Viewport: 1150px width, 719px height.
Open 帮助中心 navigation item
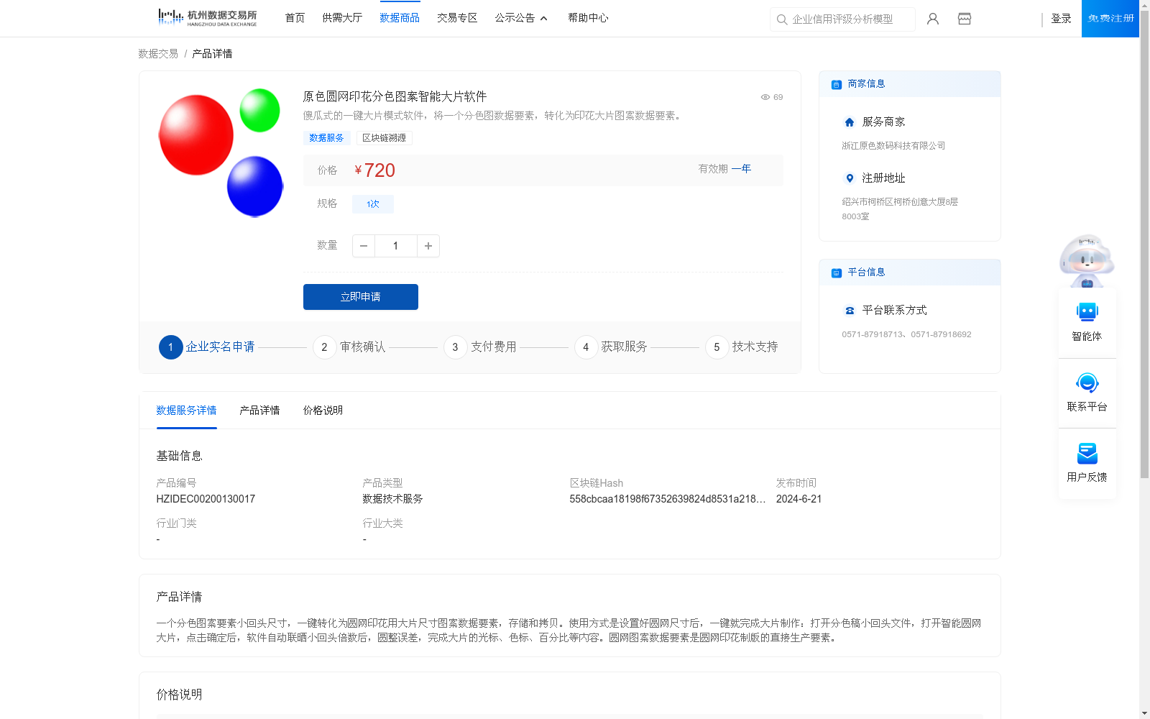(588, 18)
